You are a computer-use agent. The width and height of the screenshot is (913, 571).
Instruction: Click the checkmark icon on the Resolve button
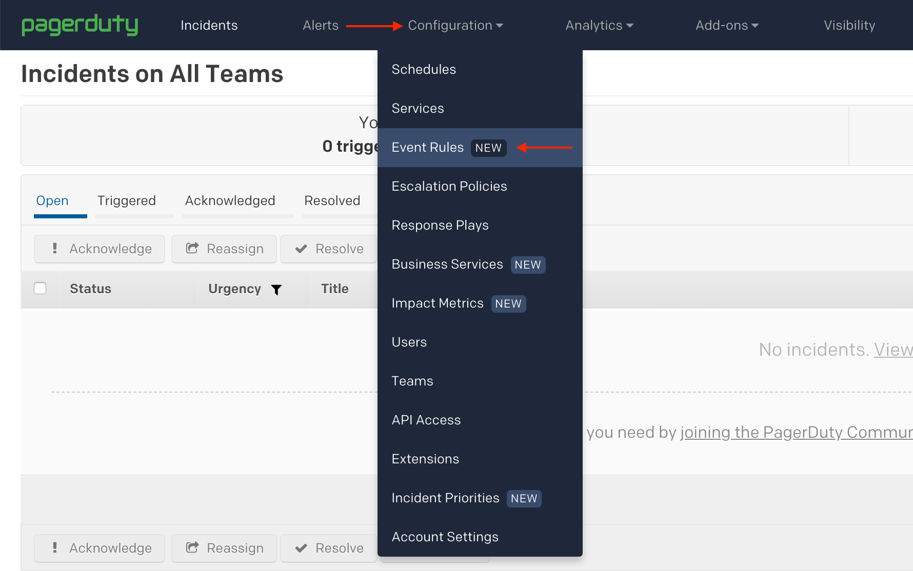pyautogui.click(x=302, y=249)
